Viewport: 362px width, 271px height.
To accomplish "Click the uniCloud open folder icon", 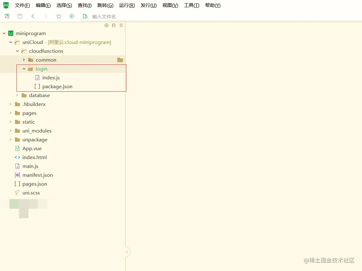I will point(17,42).
